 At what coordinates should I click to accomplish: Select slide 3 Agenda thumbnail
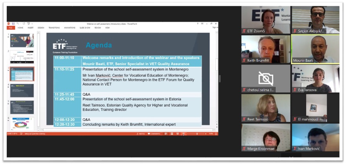[x=22, y=74]
